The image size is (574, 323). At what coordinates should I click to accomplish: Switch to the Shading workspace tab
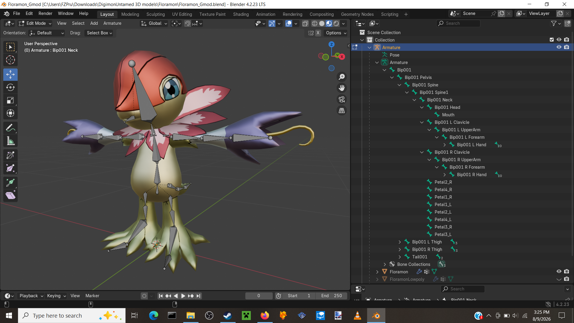click(241, 14)
